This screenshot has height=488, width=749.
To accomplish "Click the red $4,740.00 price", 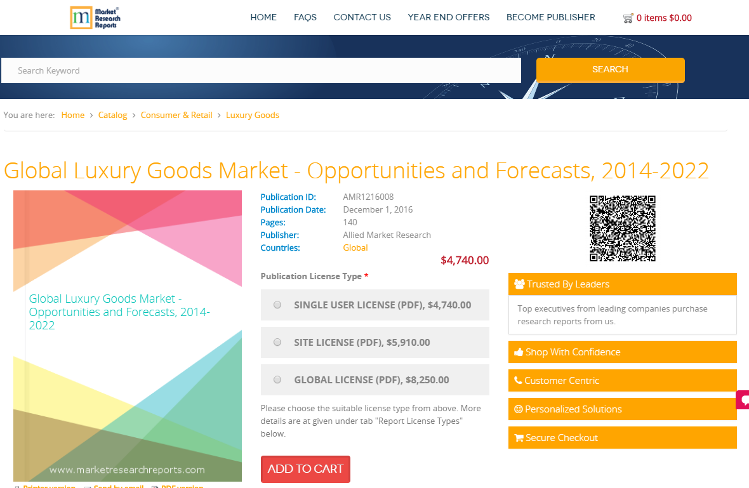I will [465, 260].
